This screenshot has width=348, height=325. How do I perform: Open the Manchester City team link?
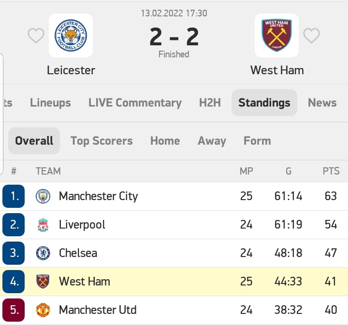click(98, 196)
